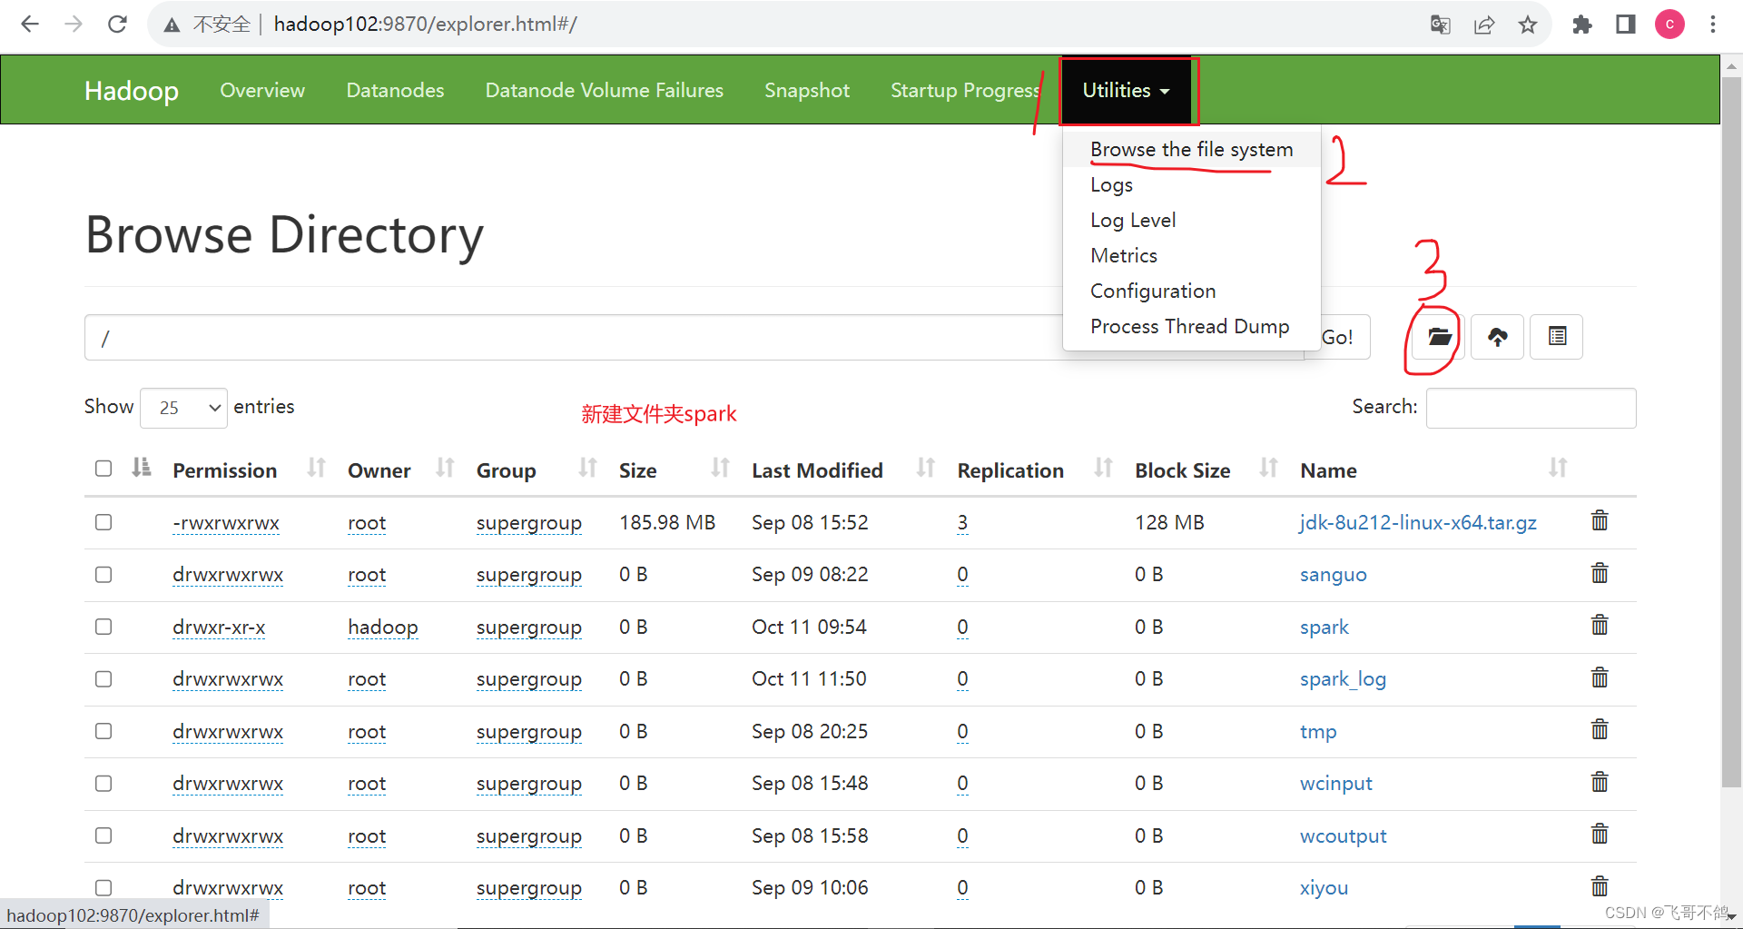1743x929 pixels.
Task: Toggle the select-all checkbox in header
Action: pos(103,469)
